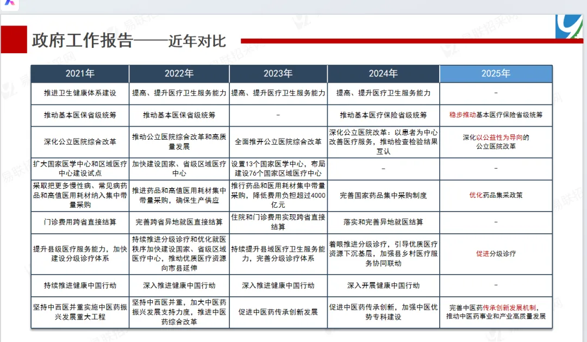Click the cell 完善国家药品集中采购制度
The width and height of the screenshot is (587, 342).
click(x=383, y=196)
